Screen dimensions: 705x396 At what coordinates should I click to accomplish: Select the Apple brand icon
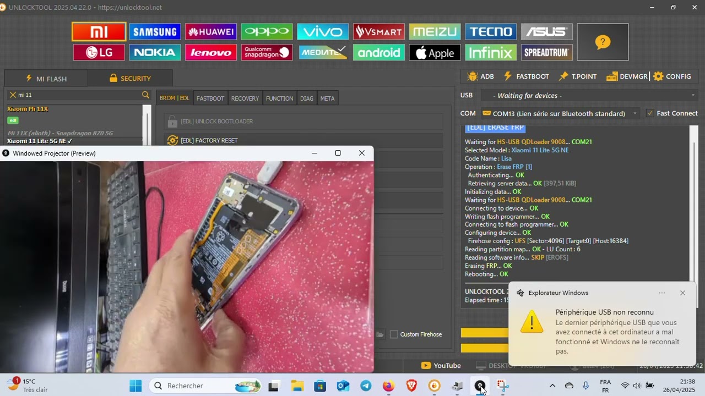point(435,52)
